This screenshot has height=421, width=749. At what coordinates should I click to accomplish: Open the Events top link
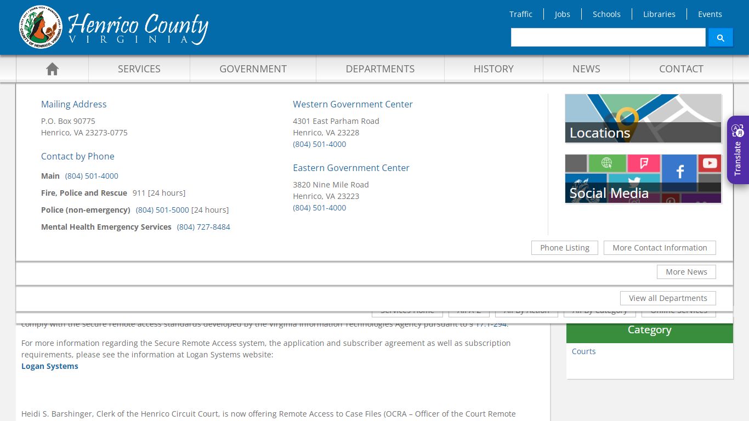click(710, 14)
